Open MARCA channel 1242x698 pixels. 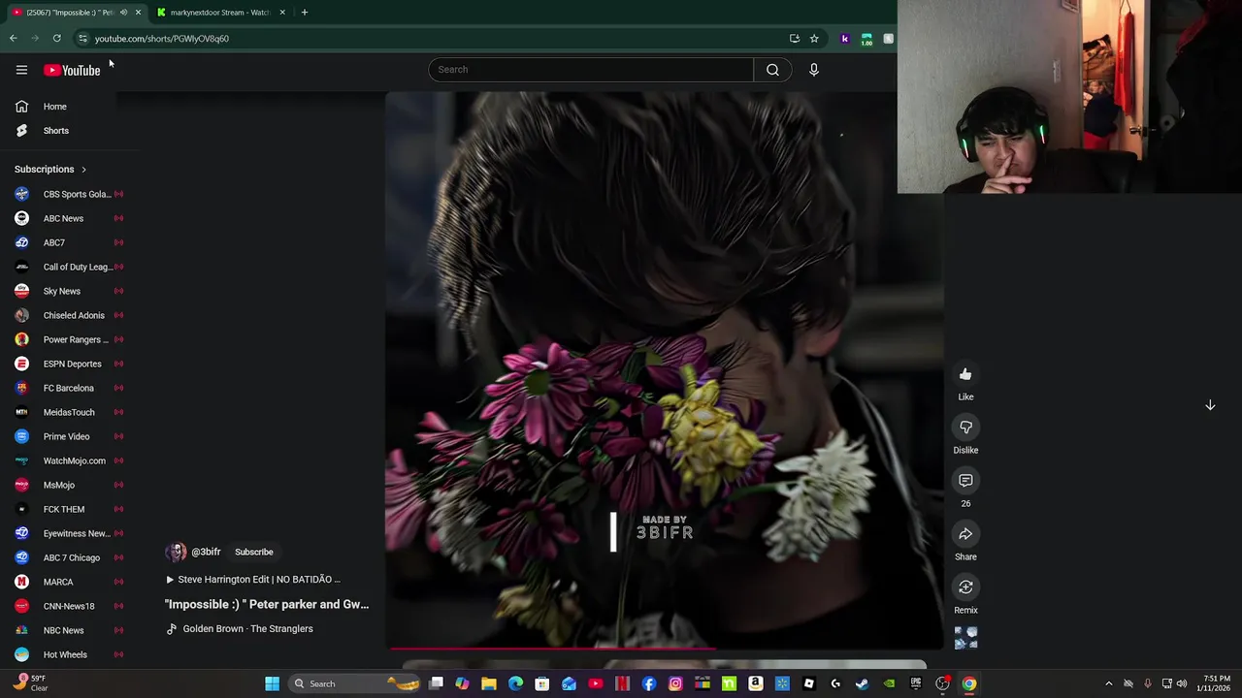click(x=68, y=582)
